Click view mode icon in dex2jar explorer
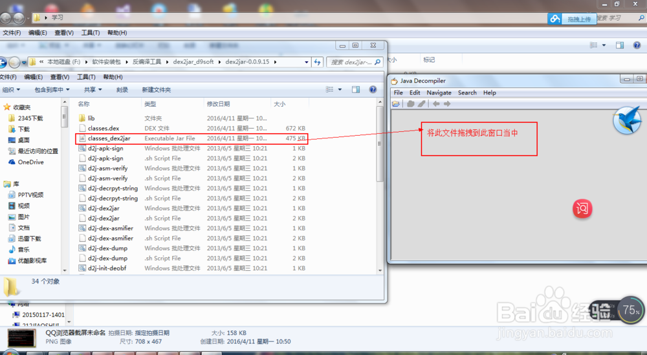This screenshot has width=647, height=355. click(x=329, y=89)
